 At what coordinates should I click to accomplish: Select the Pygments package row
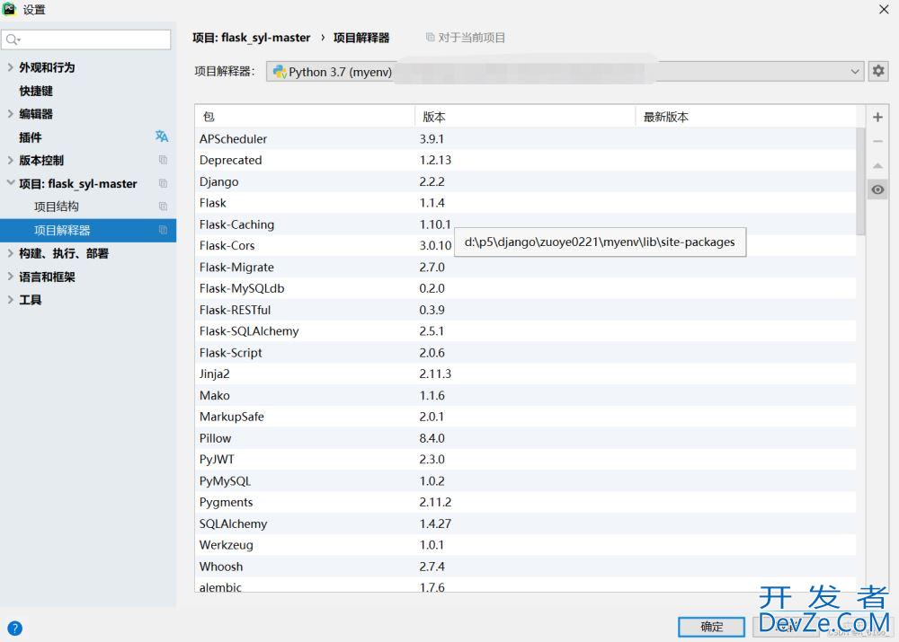pos(526,502)
